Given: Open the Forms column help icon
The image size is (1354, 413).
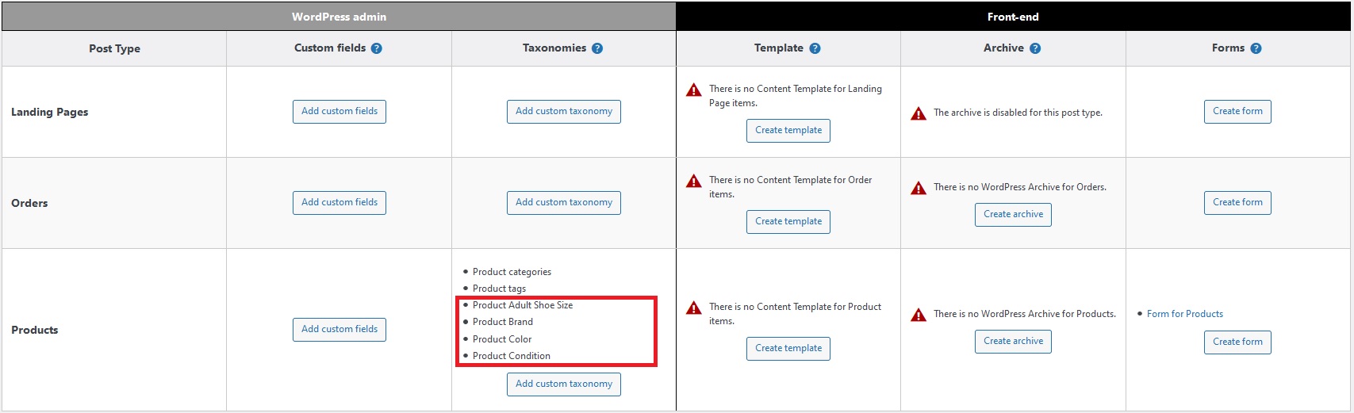Looking at the screenshot, I should point(1256,48).
